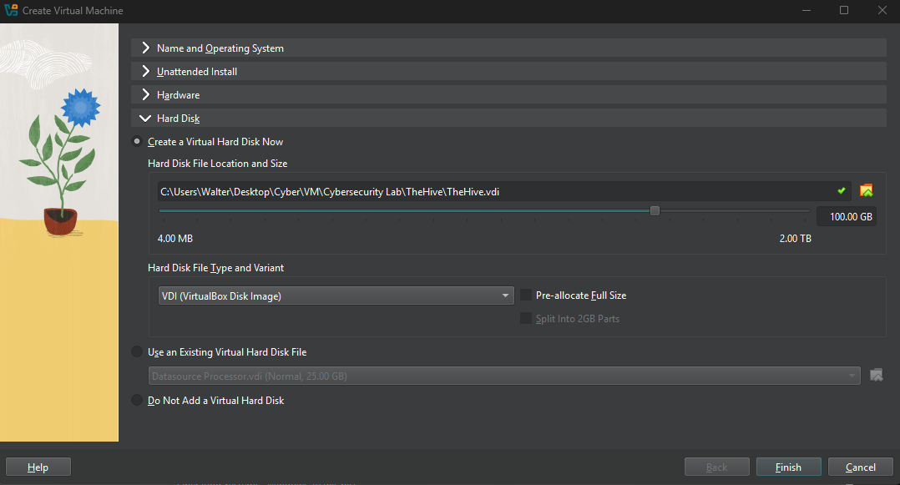900x485 pixels.
Task: Click the folder browse icon beside disk path
Action: click(x=866, y=191)
